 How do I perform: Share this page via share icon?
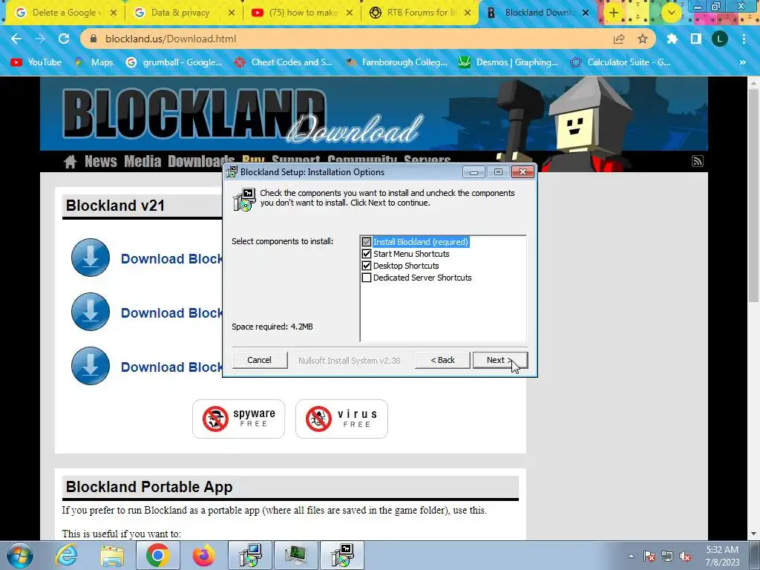[x=619, y=39]
